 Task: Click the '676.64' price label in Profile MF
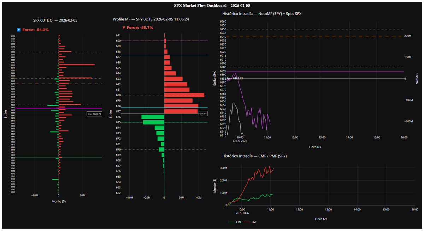click(203, 114)
